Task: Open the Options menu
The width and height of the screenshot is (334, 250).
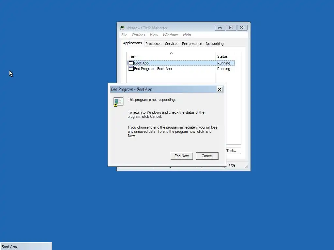Action: tap(138, 35)
